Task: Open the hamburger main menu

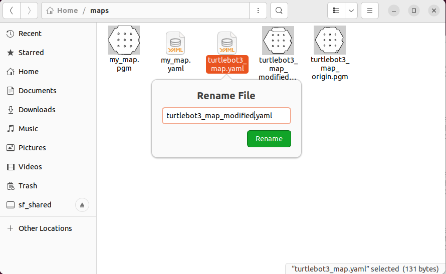Action: pos(370,11)
